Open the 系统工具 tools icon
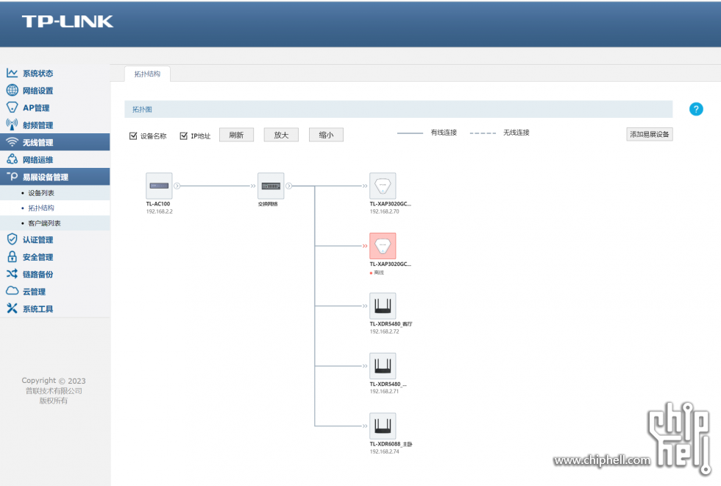The height and width of the screenshot is (486, 721). [x=12, y=309]
